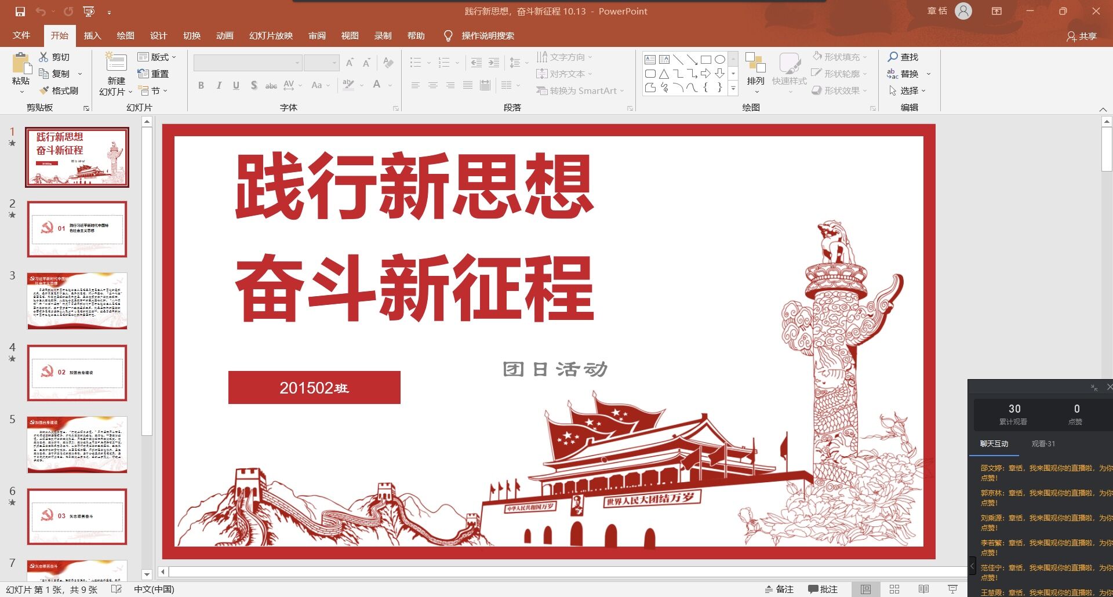Click the Share (共享) button
Image resolution: width=1113 pixels, height=597 pixels.
1082,36
